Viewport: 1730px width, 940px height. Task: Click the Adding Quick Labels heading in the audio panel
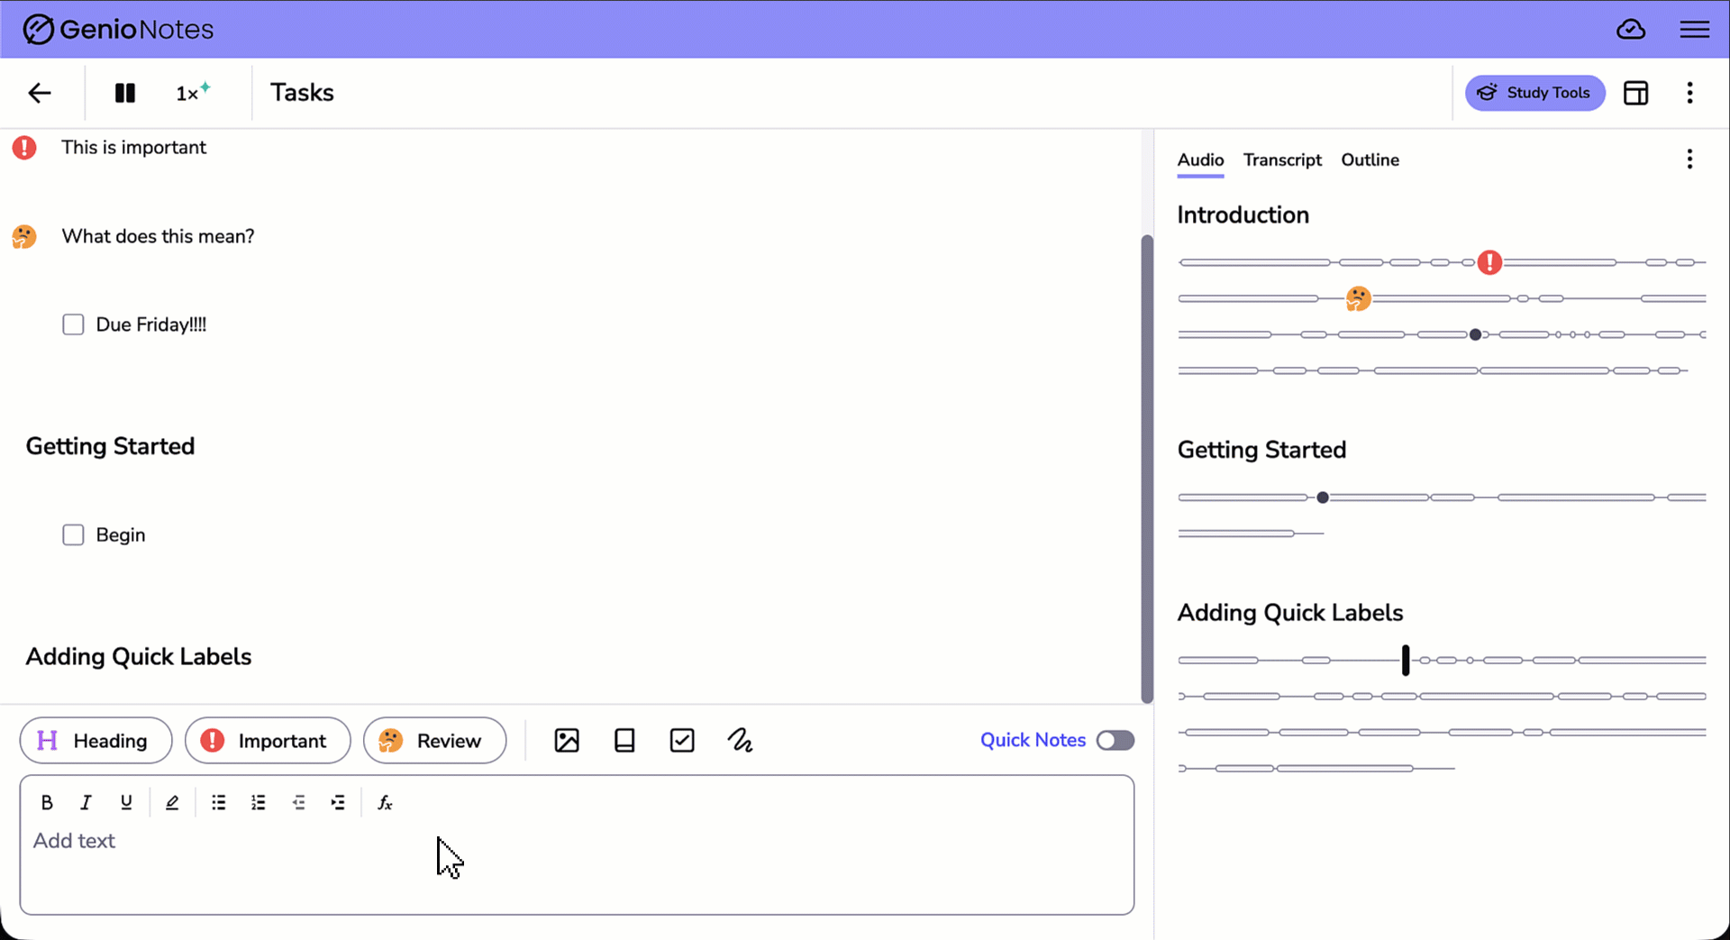(1290, 613)
